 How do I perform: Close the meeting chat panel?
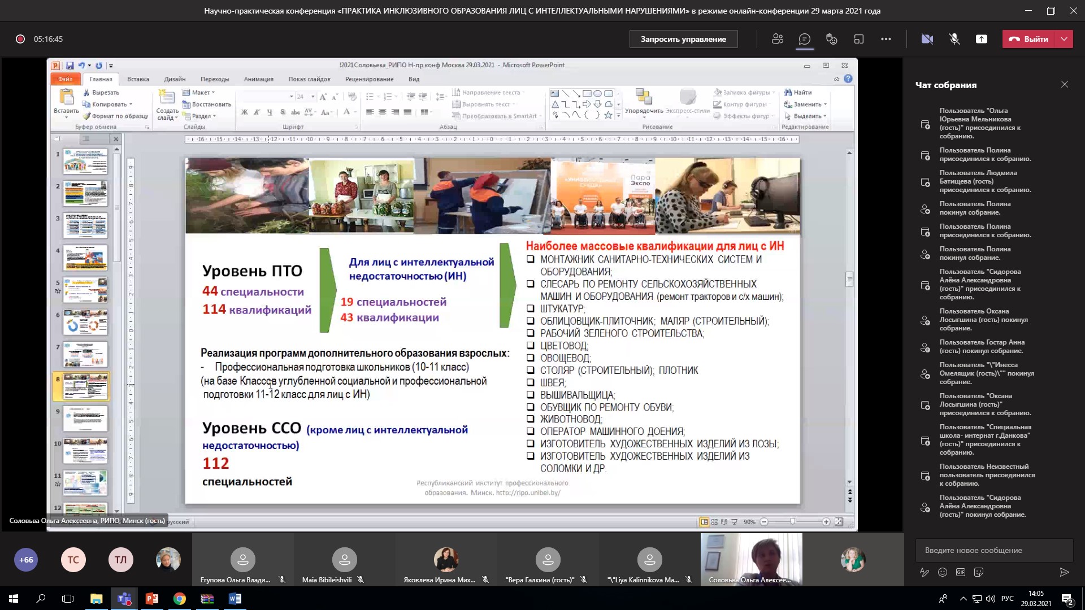[x=1065, y=85]
